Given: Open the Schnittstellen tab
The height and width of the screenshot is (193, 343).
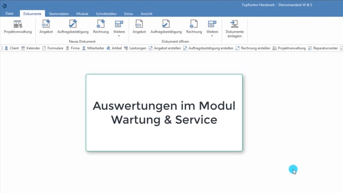Looking at the screenshot, I should click(x=106, y=13).
